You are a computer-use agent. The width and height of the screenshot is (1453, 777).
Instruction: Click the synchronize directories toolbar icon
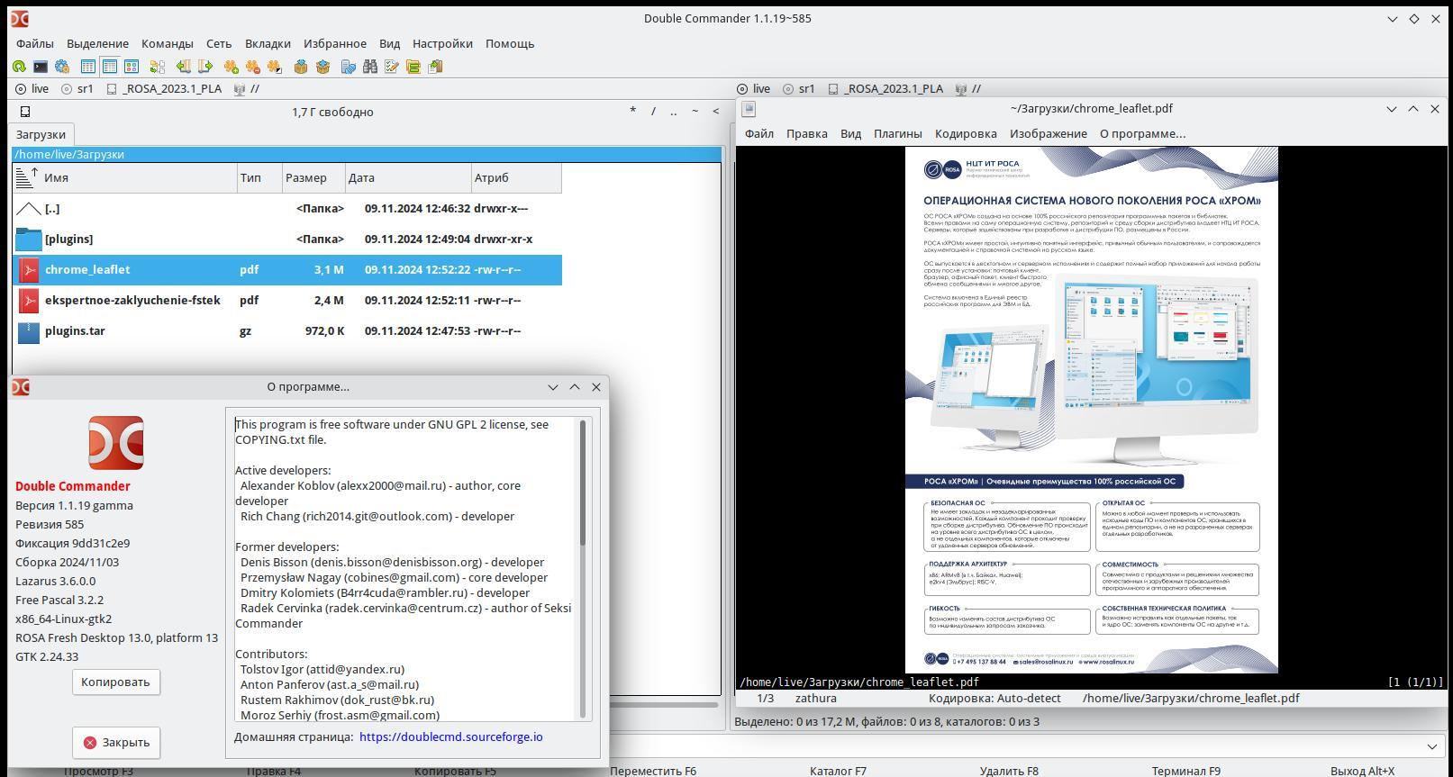pos(158,67)
